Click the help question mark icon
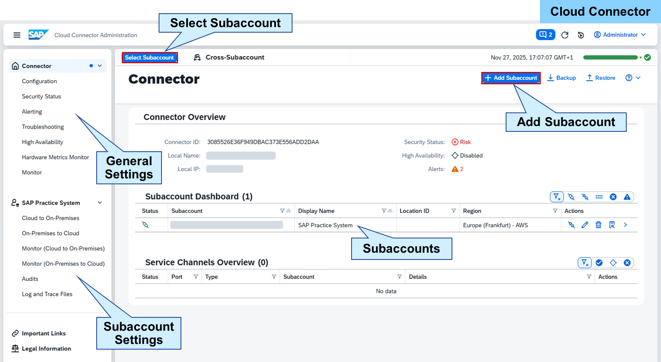This screenshot has height=362, width=661. tap(629, 78)
